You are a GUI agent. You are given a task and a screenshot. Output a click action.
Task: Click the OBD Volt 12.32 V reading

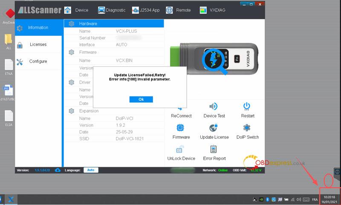pos(256,170)
